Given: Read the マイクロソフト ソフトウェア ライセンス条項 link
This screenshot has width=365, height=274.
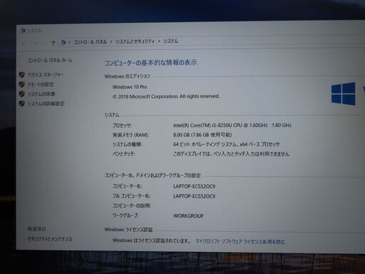Looking at the screenshot, I should [x=240, y=242].
